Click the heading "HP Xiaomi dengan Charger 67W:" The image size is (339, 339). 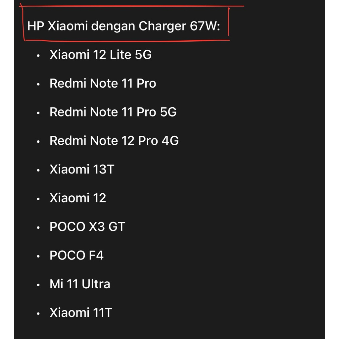click(123, 26)
